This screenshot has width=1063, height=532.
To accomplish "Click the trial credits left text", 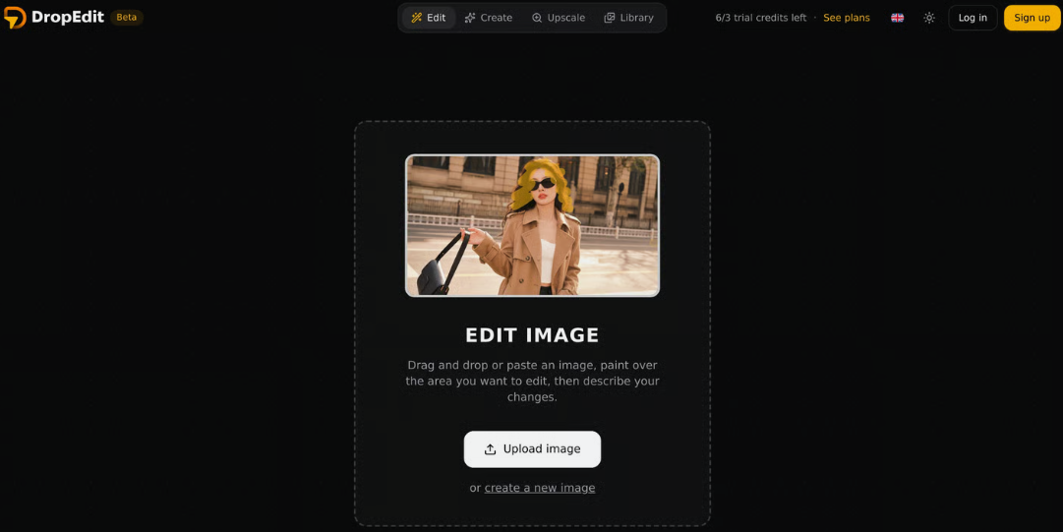I will coord(760,18).
